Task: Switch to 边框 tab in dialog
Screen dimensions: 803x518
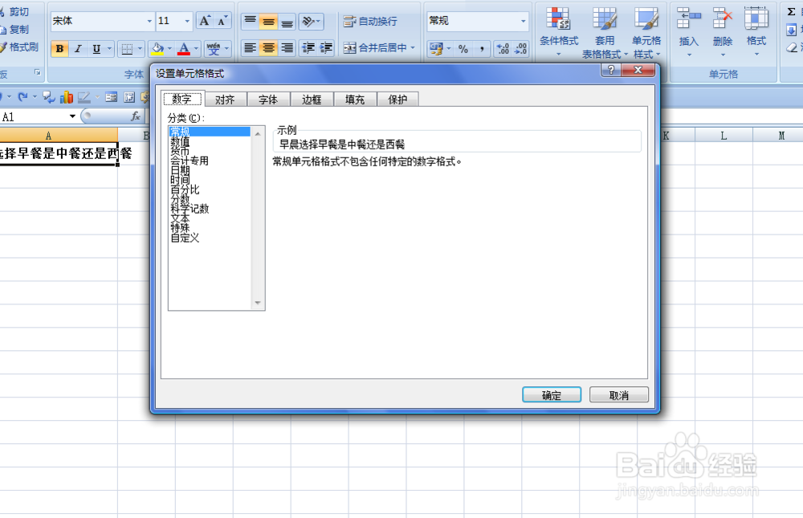Action: point(312,100)
